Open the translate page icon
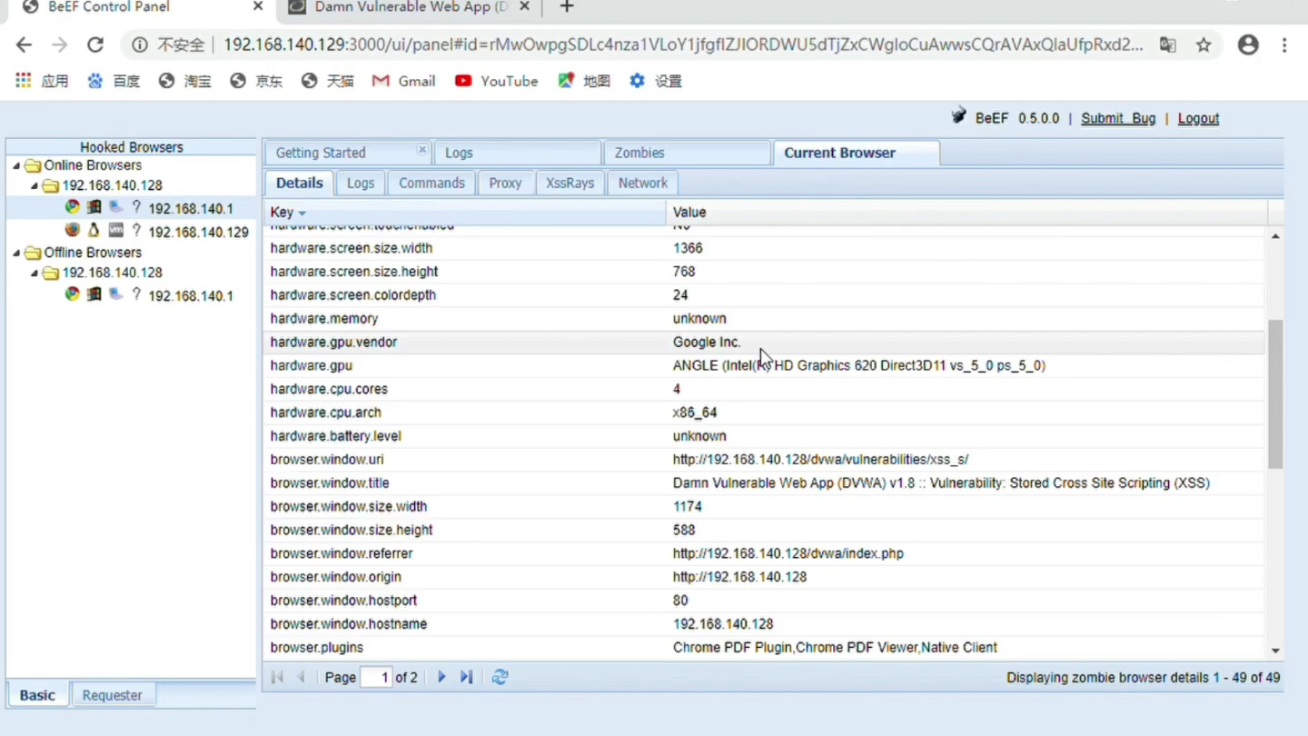Screen dimensions: 1308x736 click(1168, 45)
